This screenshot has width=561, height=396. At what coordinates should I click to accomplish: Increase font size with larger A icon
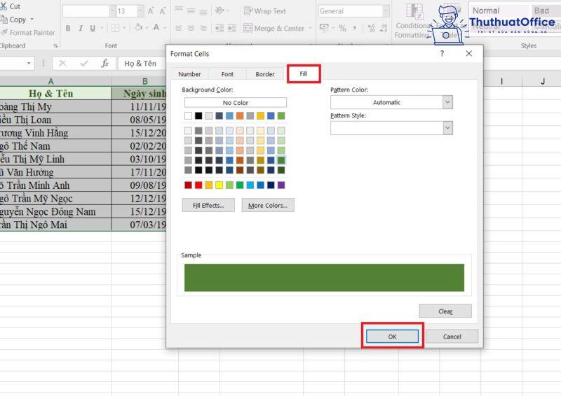click(x=151, y=11)
